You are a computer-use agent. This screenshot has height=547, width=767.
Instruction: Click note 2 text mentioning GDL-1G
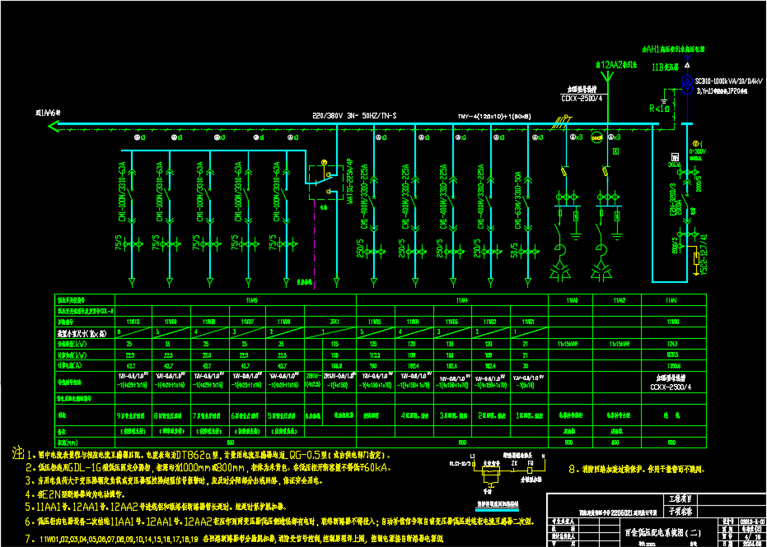coord(206,468)
